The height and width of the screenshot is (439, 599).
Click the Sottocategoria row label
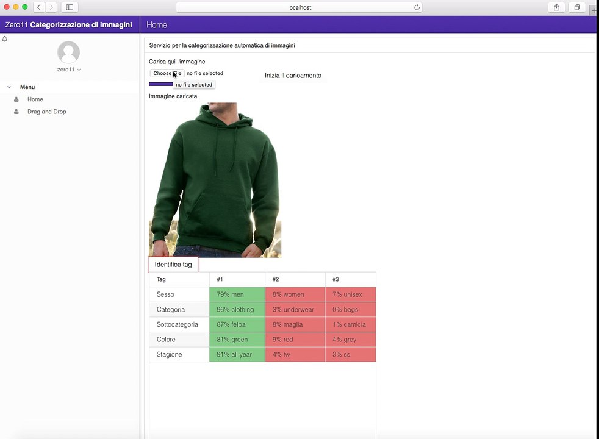(178, 324)
